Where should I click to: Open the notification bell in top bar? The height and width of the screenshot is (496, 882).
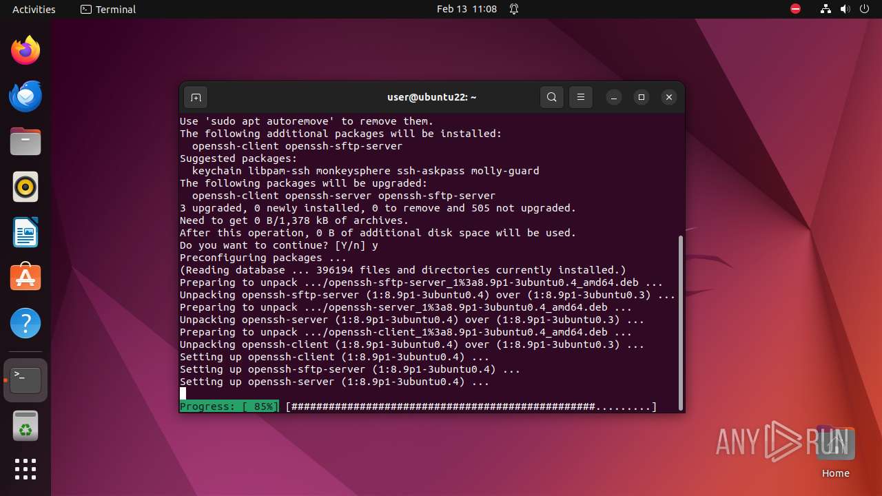pyautogui.click(x=514, y=9)
